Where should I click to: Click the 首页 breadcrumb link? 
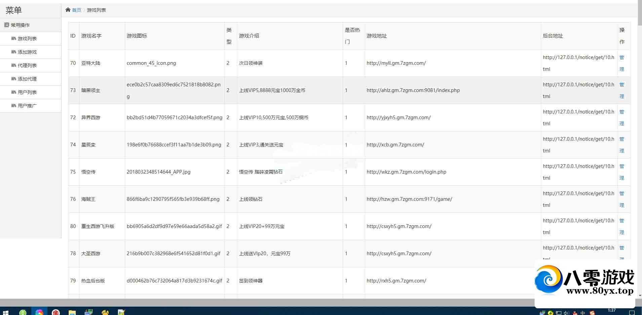pyautogui.click(x=77, y=10)
